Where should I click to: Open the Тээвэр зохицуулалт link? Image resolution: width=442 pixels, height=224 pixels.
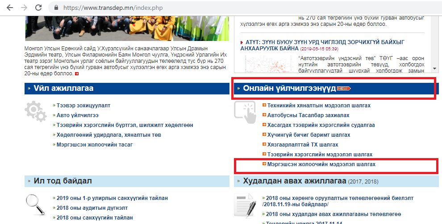point(83,106)
